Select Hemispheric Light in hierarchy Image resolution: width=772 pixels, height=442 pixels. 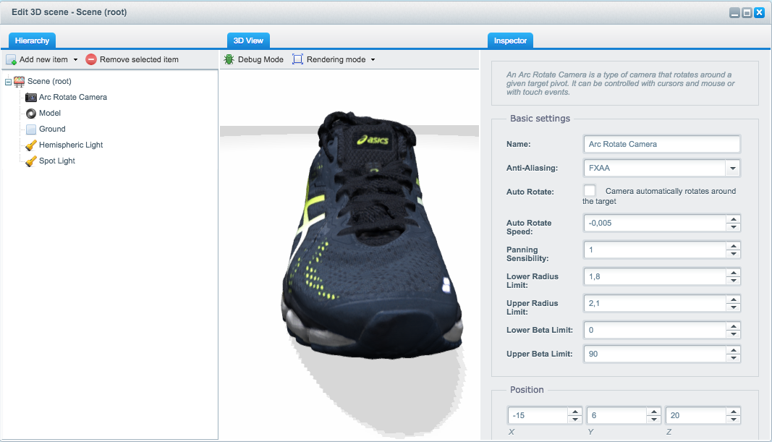(71, 145)
